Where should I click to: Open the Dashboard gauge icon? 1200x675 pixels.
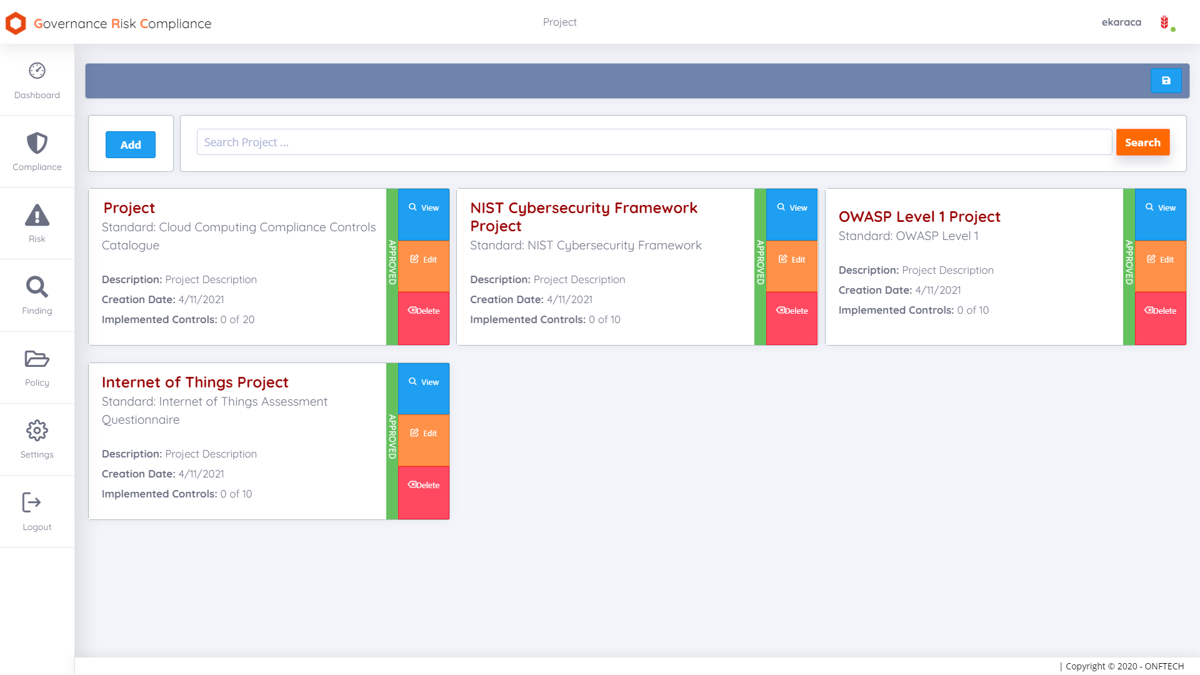pos(37,71)
